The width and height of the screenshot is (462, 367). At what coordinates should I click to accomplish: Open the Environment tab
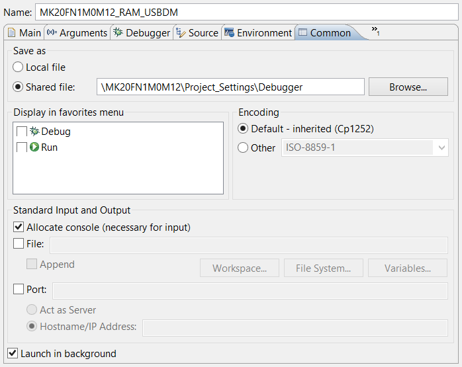(264, 33)
